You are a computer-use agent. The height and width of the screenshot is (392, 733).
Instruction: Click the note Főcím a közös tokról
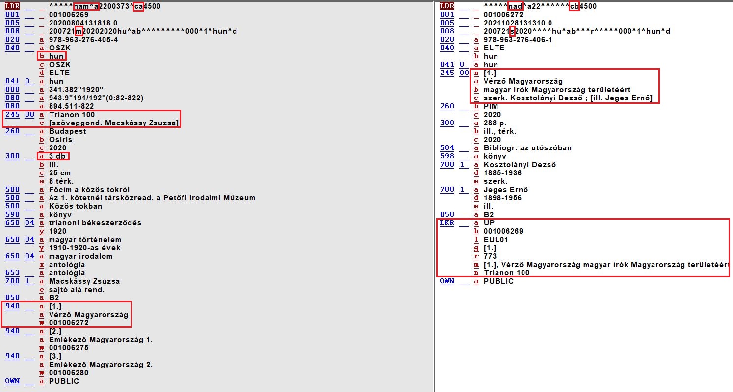(x=89, y=190)
